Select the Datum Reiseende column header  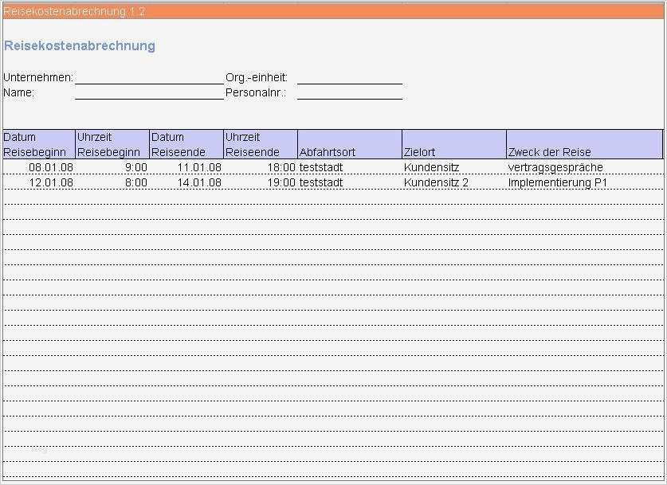(183, 144)
